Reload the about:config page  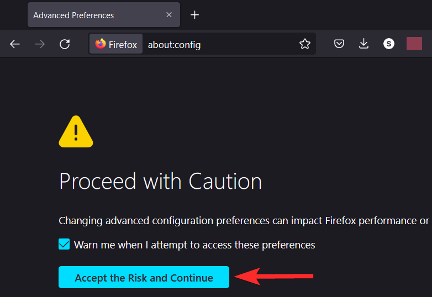click(x=65, y=44)
